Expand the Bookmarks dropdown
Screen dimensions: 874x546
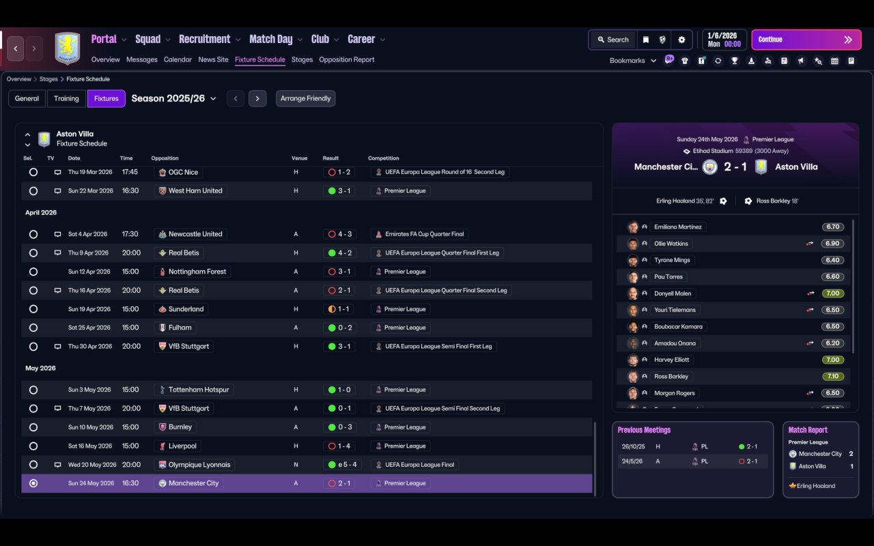coord(633,61)
